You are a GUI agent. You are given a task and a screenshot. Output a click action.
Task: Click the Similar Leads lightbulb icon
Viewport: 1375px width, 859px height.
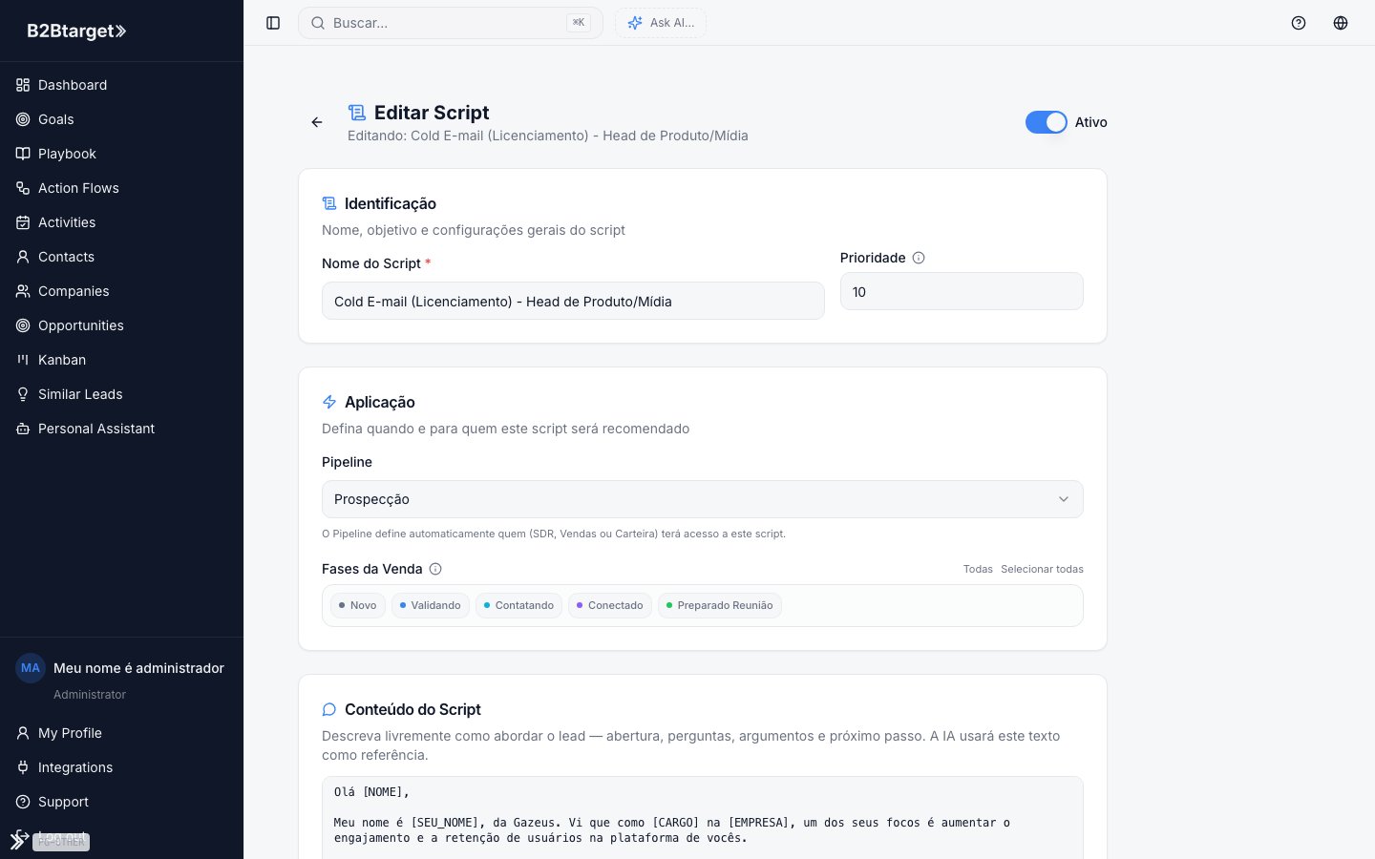click(x=23, y=394)
